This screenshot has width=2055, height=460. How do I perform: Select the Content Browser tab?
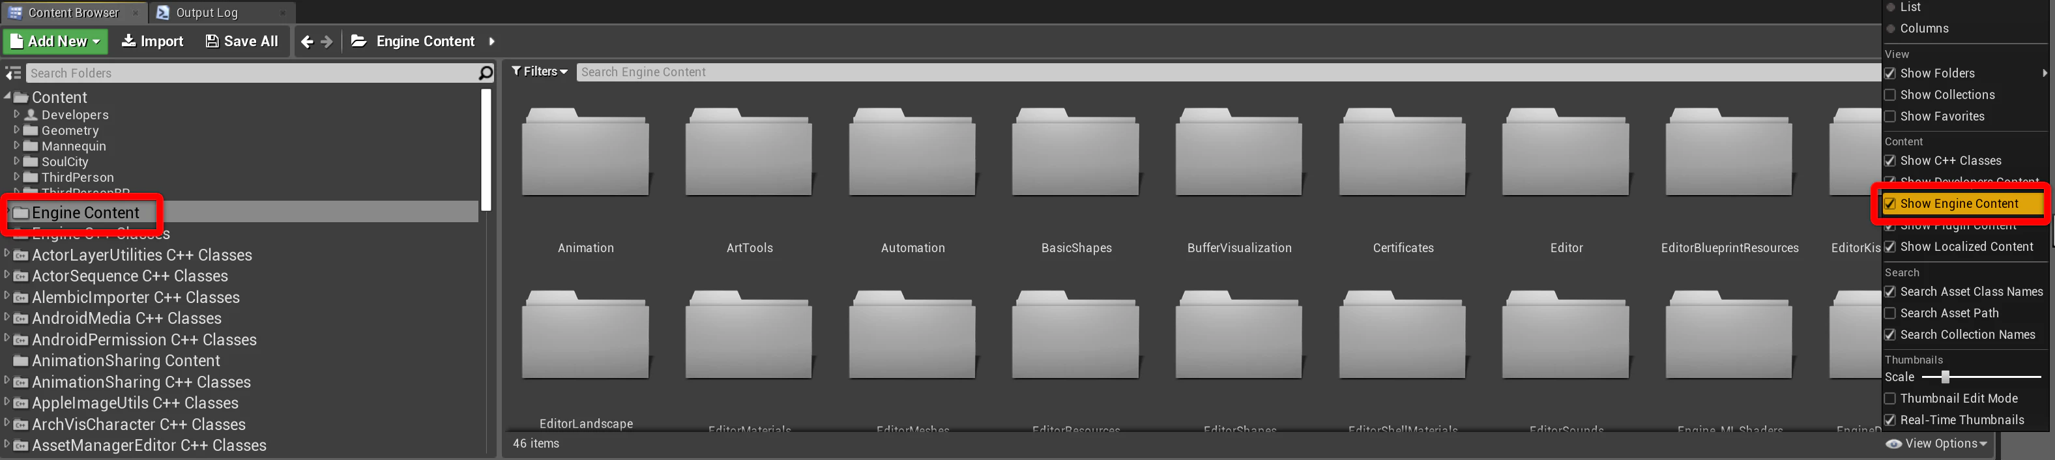pyautogui.click(x=74, y=13)
